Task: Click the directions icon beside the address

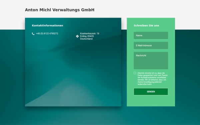Action: (x=77, y=36)
